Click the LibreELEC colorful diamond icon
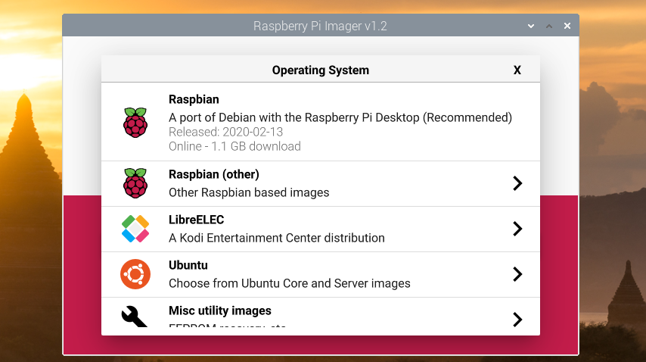Screen dimensions: 646x362 point(135,229)
